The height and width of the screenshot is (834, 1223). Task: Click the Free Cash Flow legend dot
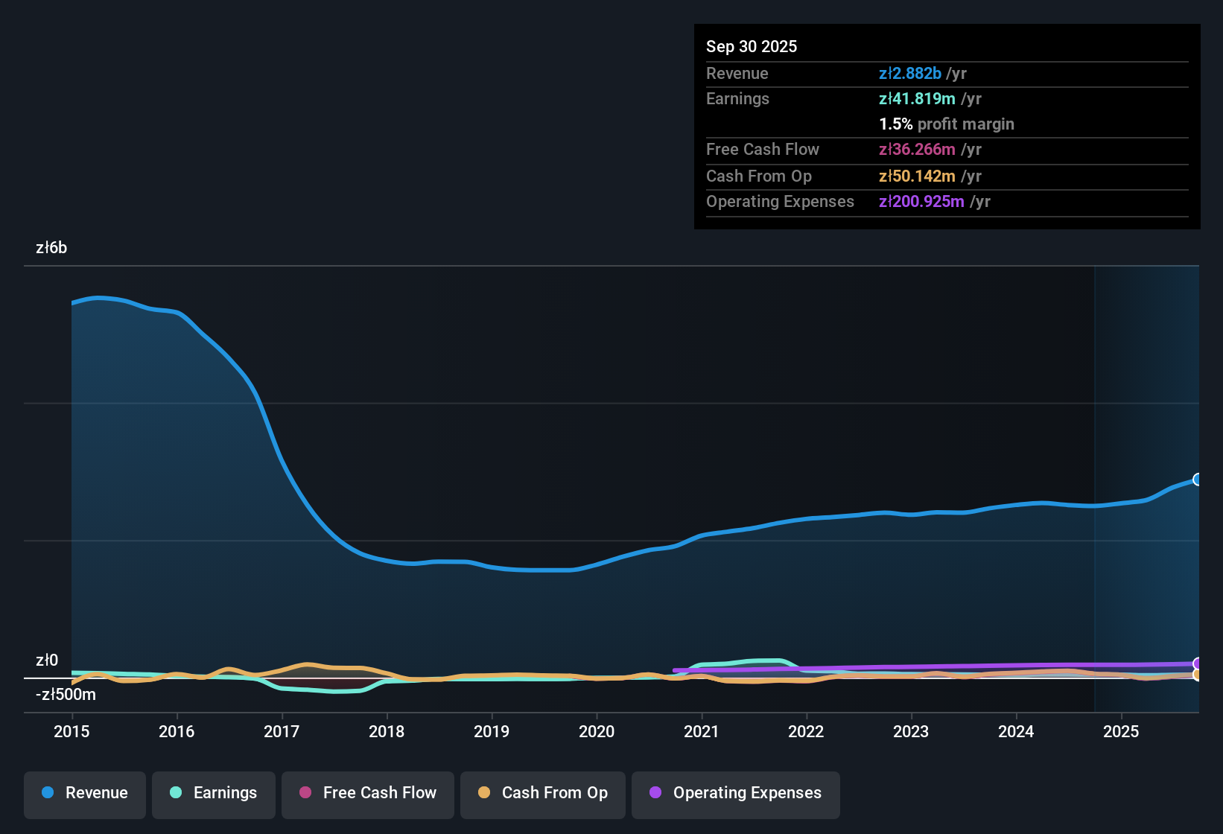click(305, 793)
